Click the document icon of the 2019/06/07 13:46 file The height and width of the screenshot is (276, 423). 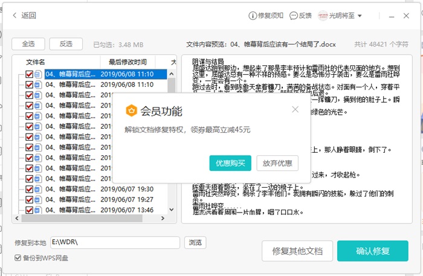pos(38,210)
